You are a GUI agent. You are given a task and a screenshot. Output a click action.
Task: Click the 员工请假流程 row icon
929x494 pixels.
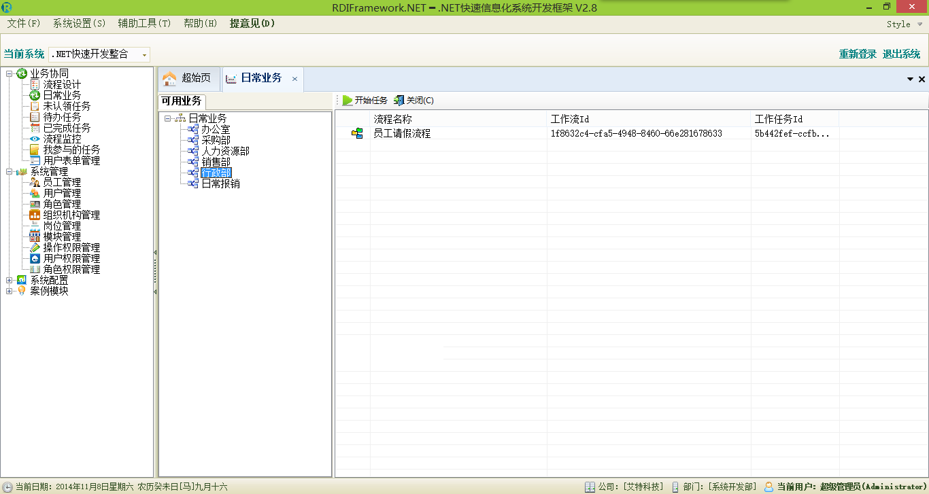click(357, 134)
